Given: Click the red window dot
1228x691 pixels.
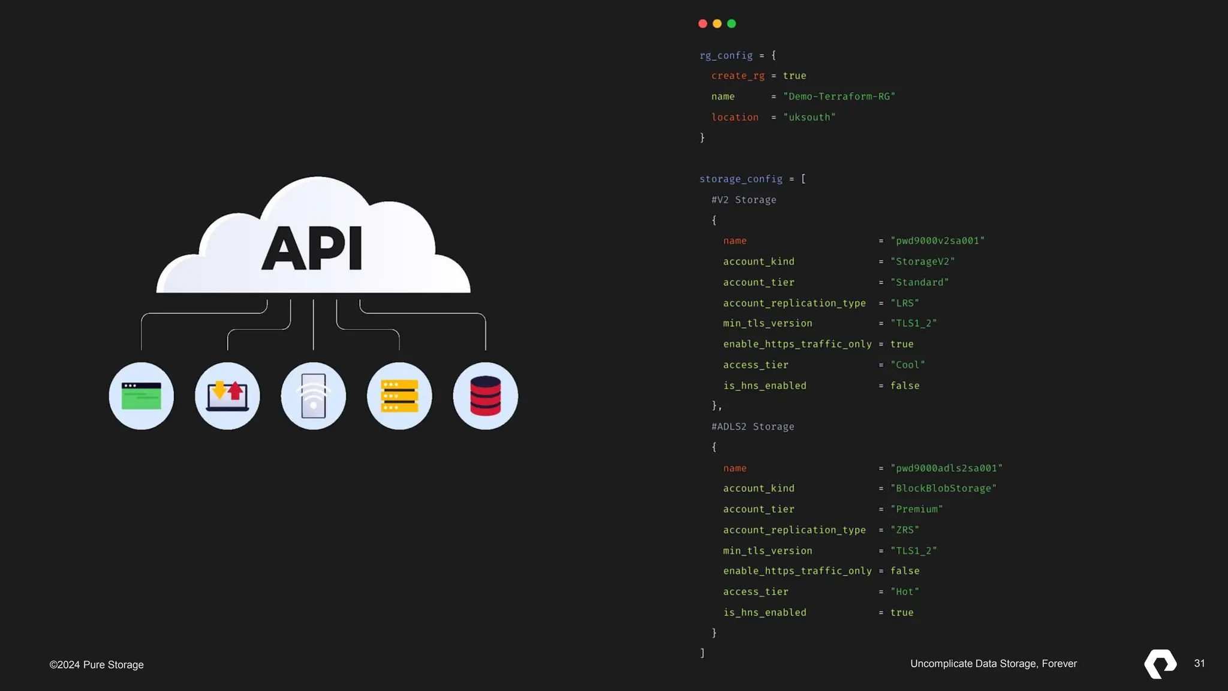Looking at the screenshot, I should pyautogui.click(x=703, y=24).
